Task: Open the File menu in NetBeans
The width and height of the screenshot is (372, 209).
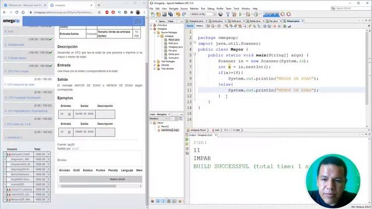Action: click(151, 9)
